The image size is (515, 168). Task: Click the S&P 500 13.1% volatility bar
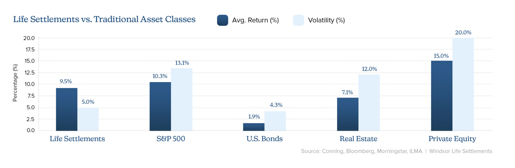tap(182, 99)
